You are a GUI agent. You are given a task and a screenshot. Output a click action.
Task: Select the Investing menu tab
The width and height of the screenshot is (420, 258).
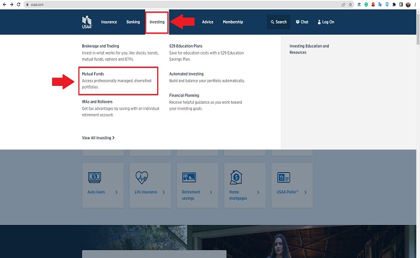click(x=157, y=22)
